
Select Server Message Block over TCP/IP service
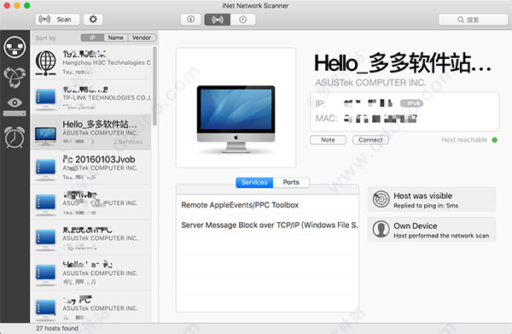click(267, 225)
